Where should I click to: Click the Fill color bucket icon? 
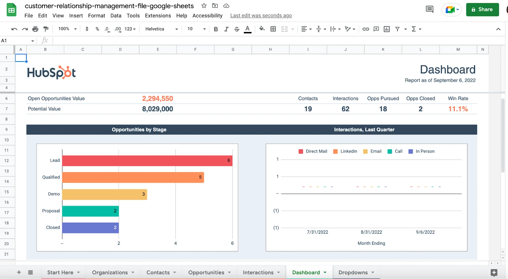point(262,29)
